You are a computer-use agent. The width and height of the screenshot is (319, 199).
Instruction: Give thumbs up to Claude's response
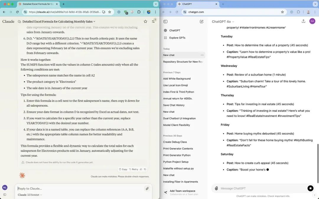[141, 169]
